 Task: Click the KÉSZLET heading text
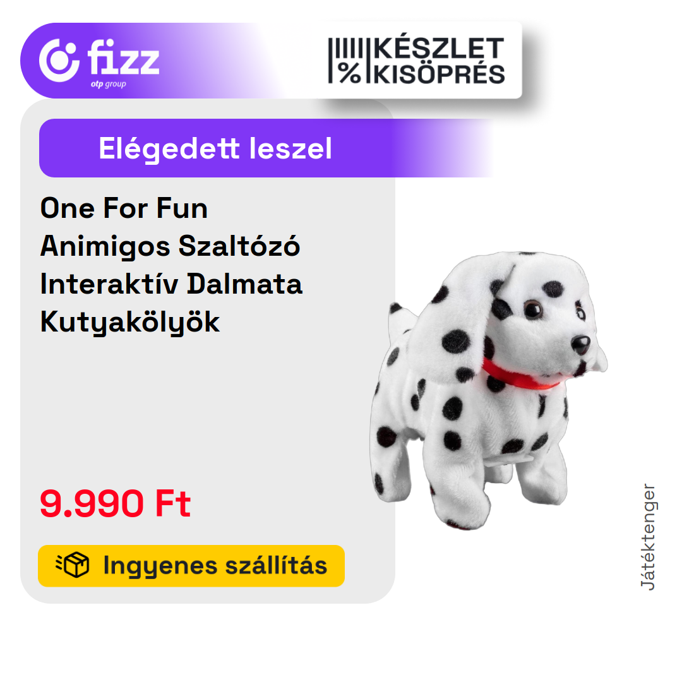438,48
